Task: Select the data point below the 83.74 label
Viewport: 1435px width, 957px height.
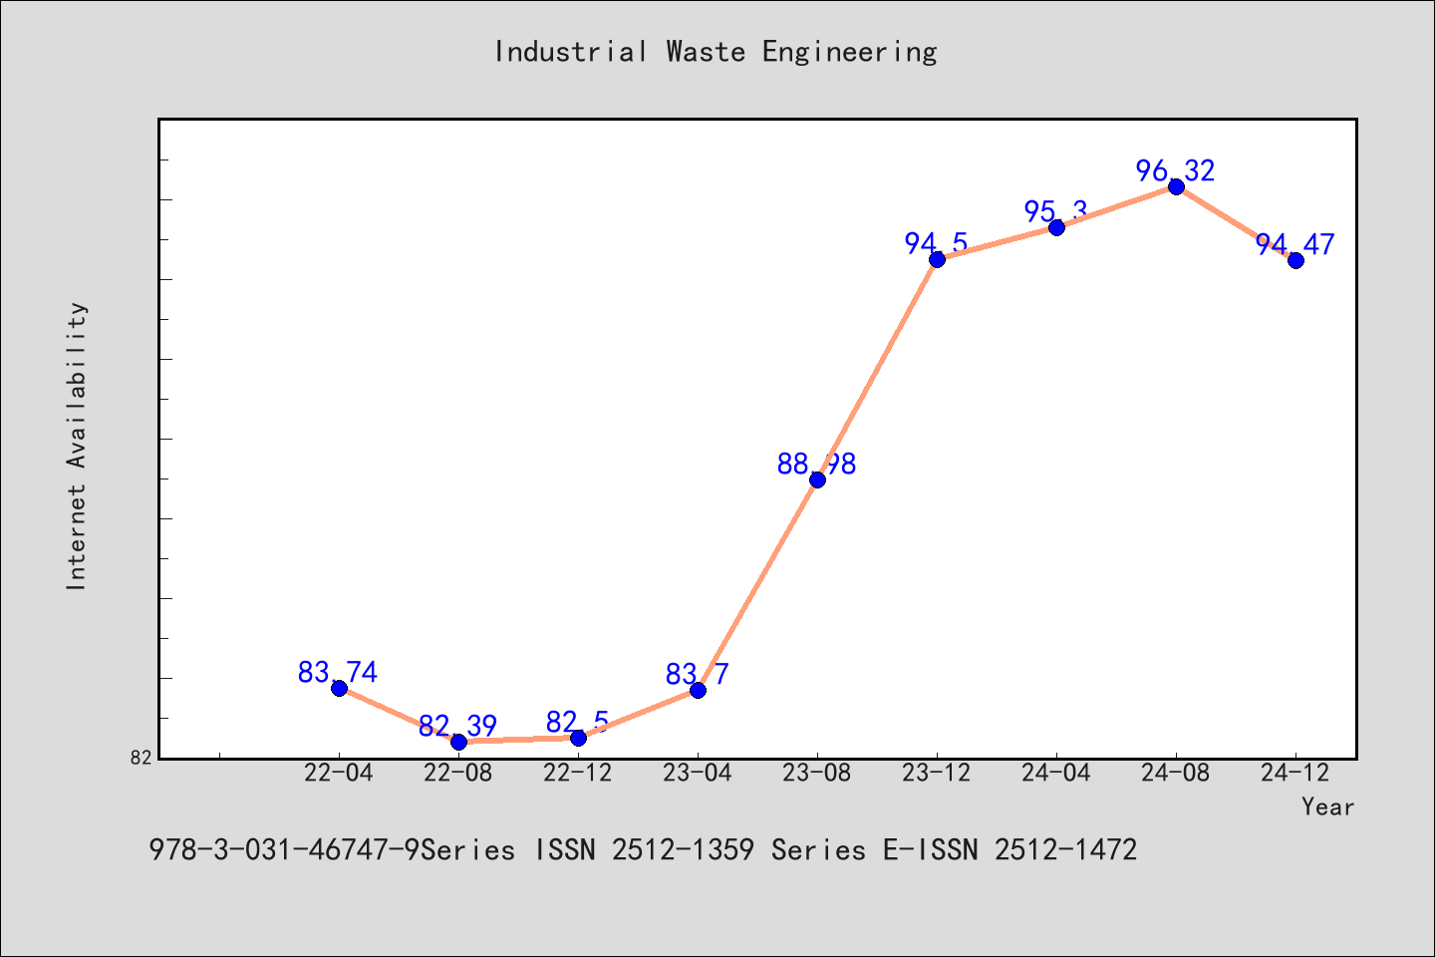Action: coord(339,688)
